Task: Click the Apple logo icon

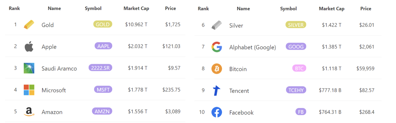Action: click(x=29, y=47)
